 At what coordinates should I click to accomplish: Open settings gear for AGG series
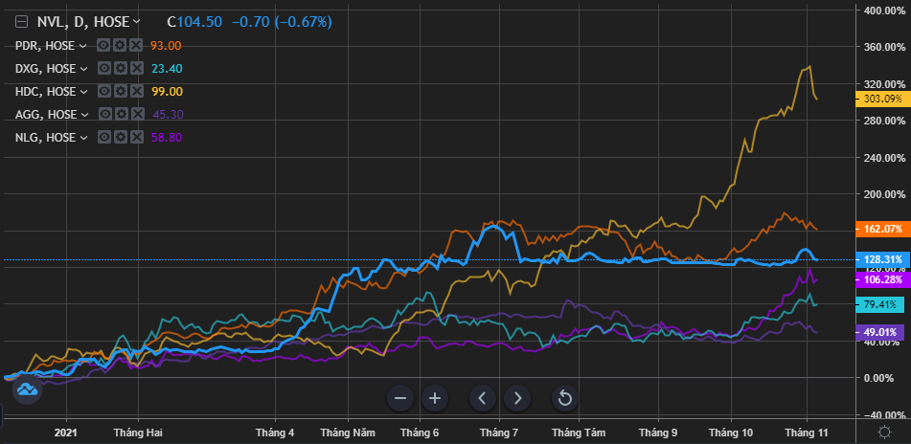point(122,114)
